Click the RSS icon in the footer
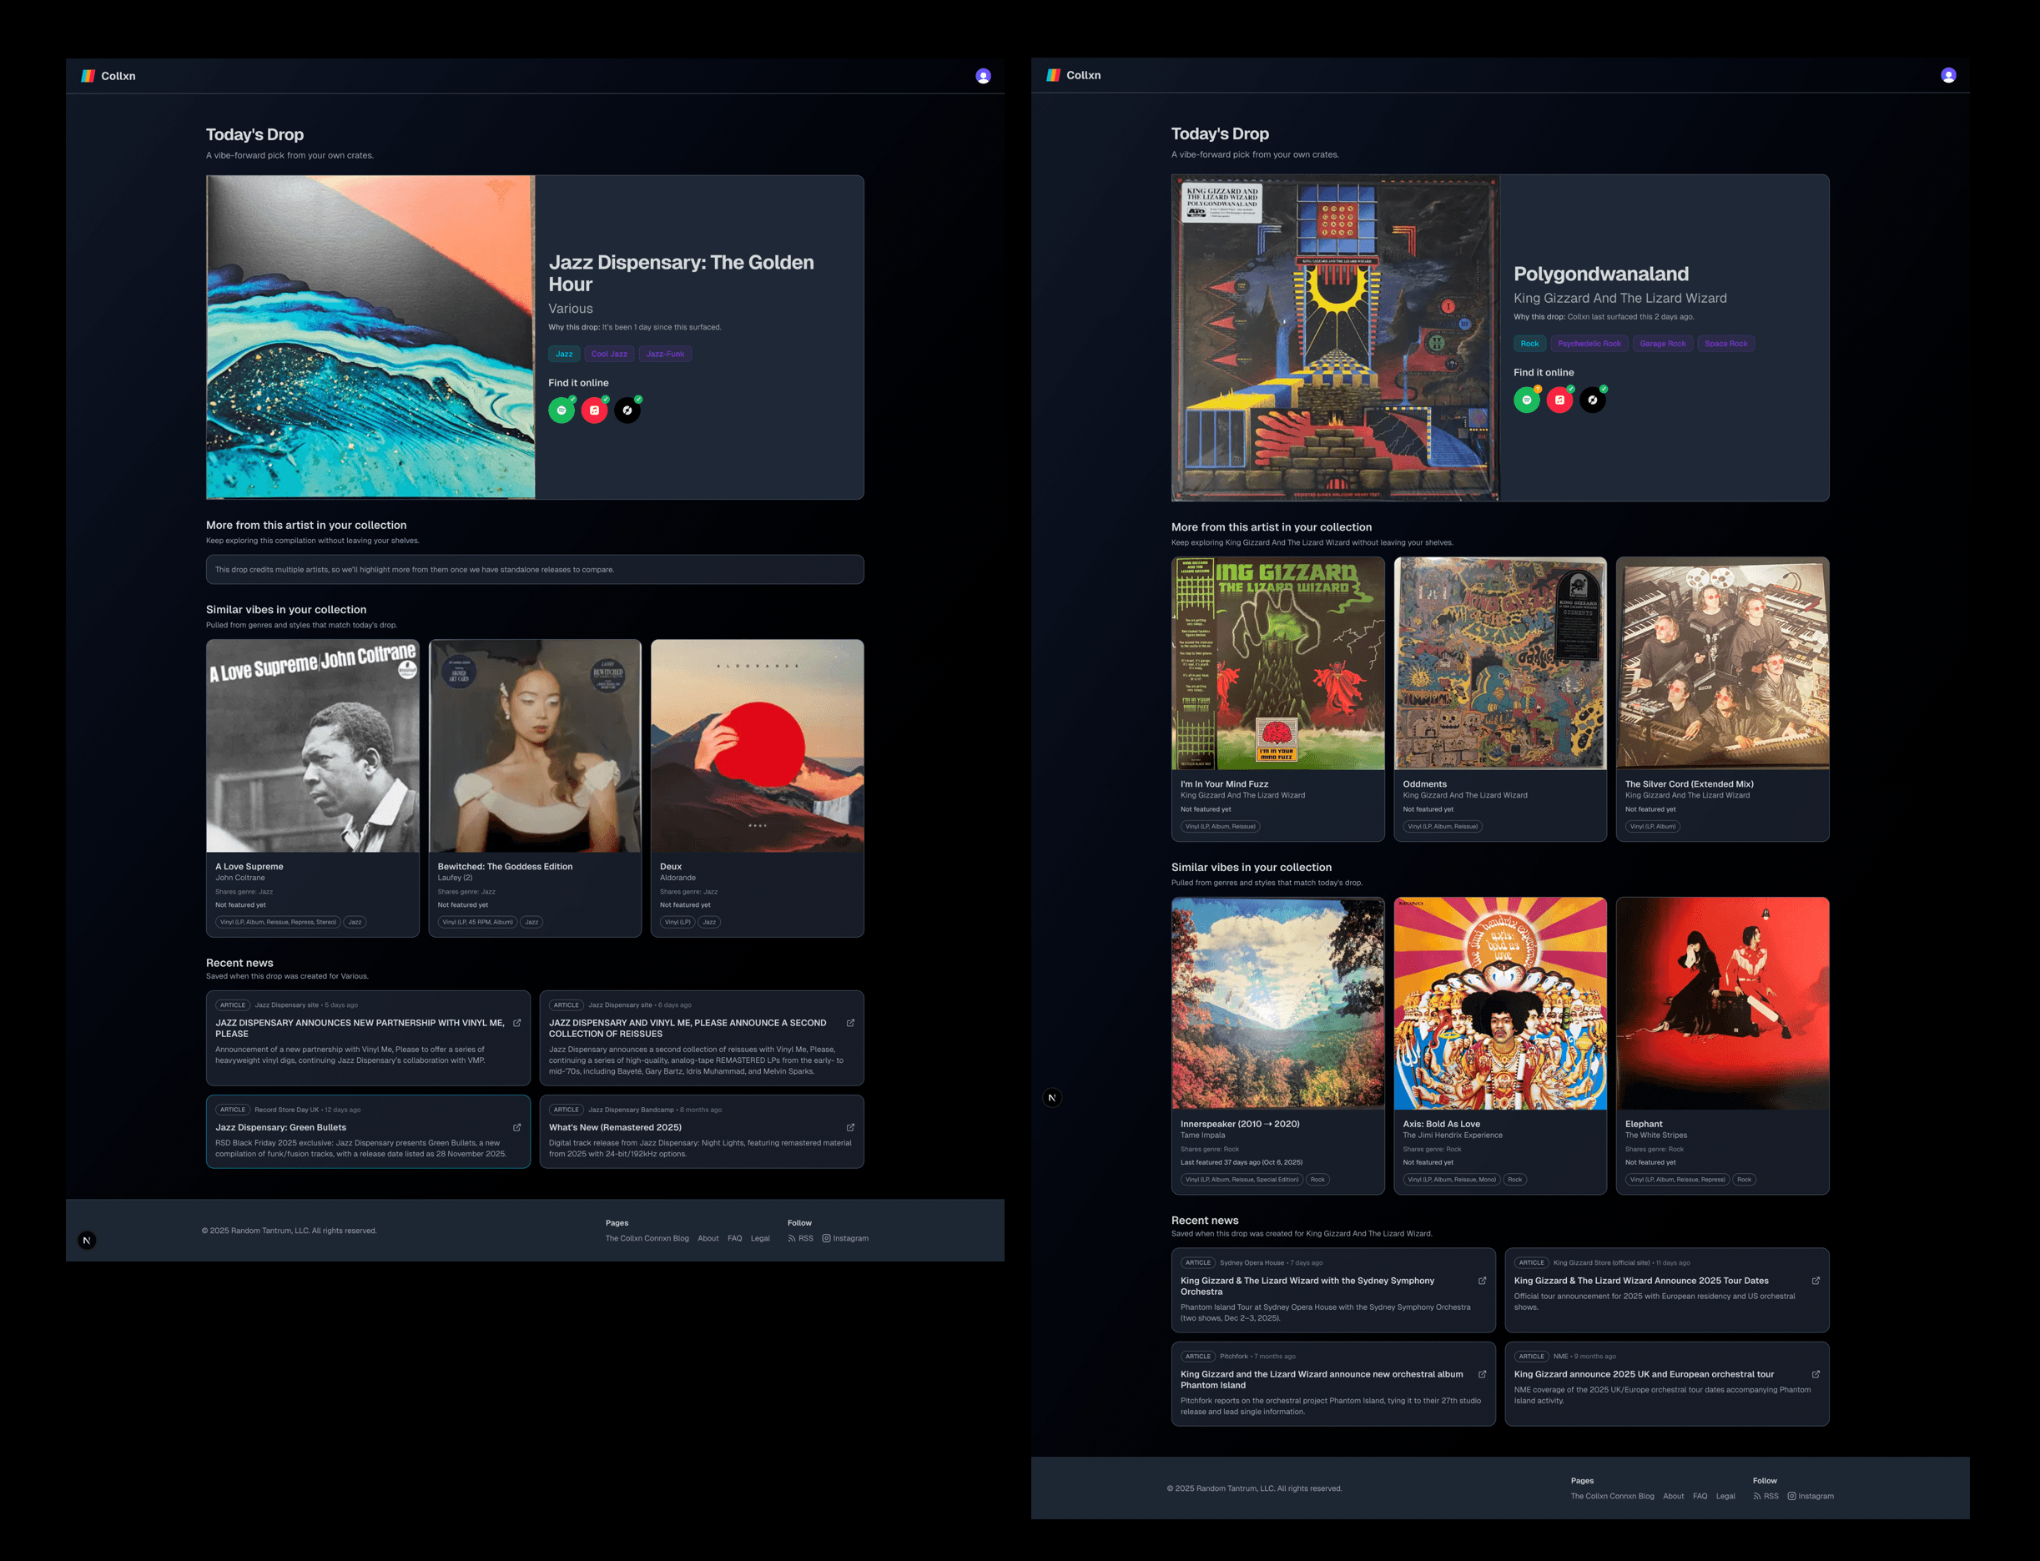2040x1561 pixels. pyautogui.click(x=796, y=1237)
